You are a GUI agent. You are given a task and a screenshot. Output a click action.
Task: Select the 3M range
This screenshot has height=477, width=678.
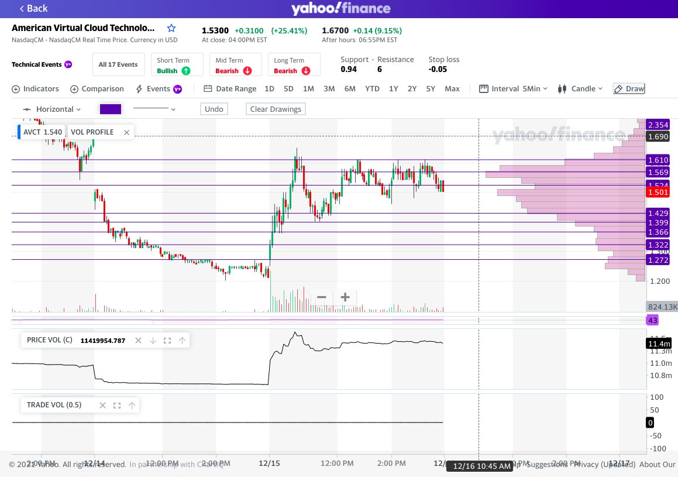coord(329,88)
